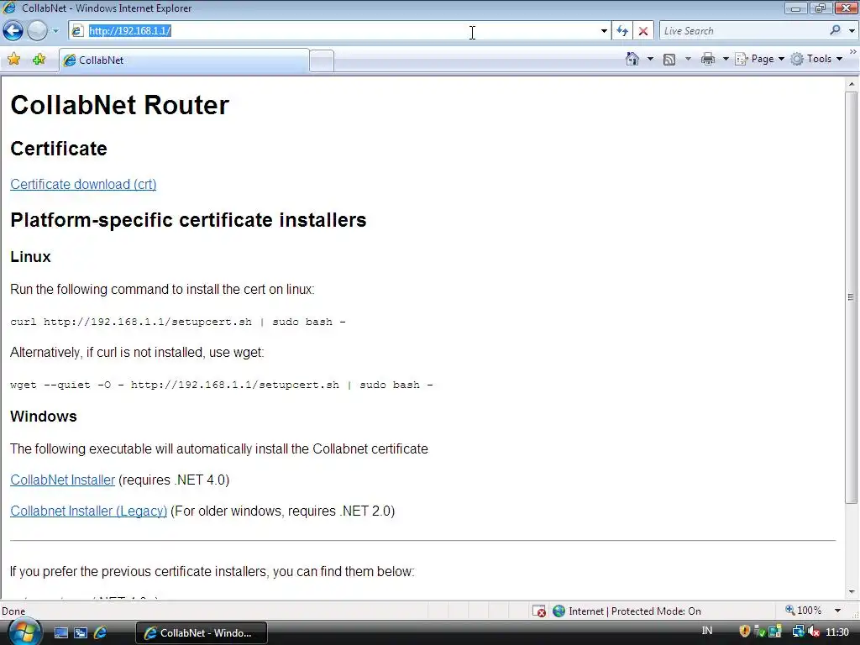Screen dimensions: 860x645
Task: Expand the address bar history dropdown
Action: (x=604, y=31)
